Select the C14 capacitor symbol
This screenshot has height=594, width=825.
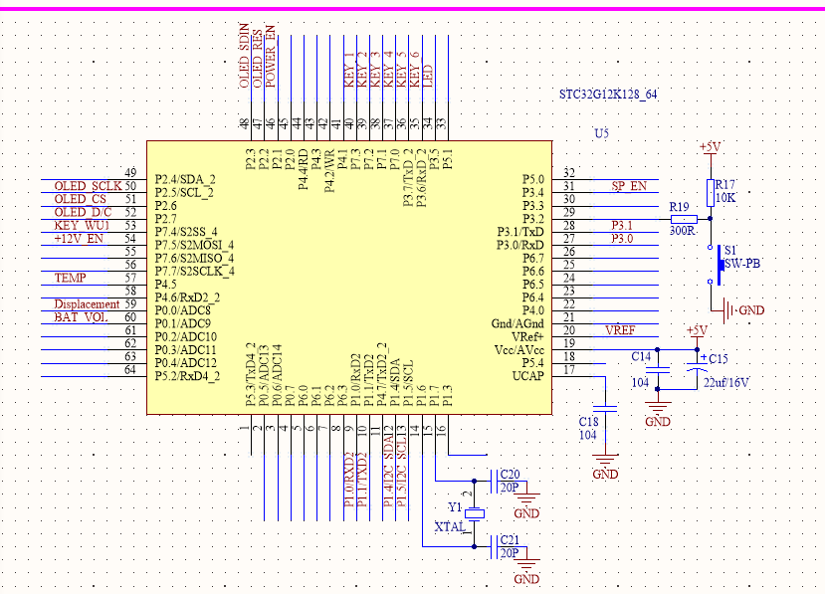pos(658,369)
